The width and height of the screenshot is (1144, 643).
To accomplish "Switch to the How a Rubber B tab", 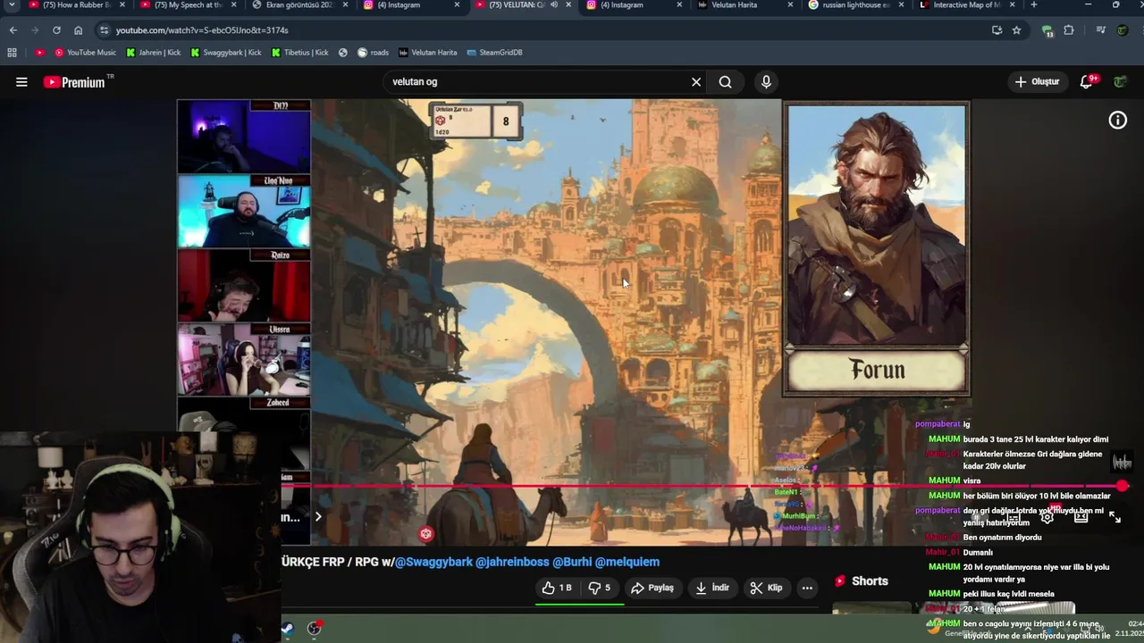I will 76,5.
